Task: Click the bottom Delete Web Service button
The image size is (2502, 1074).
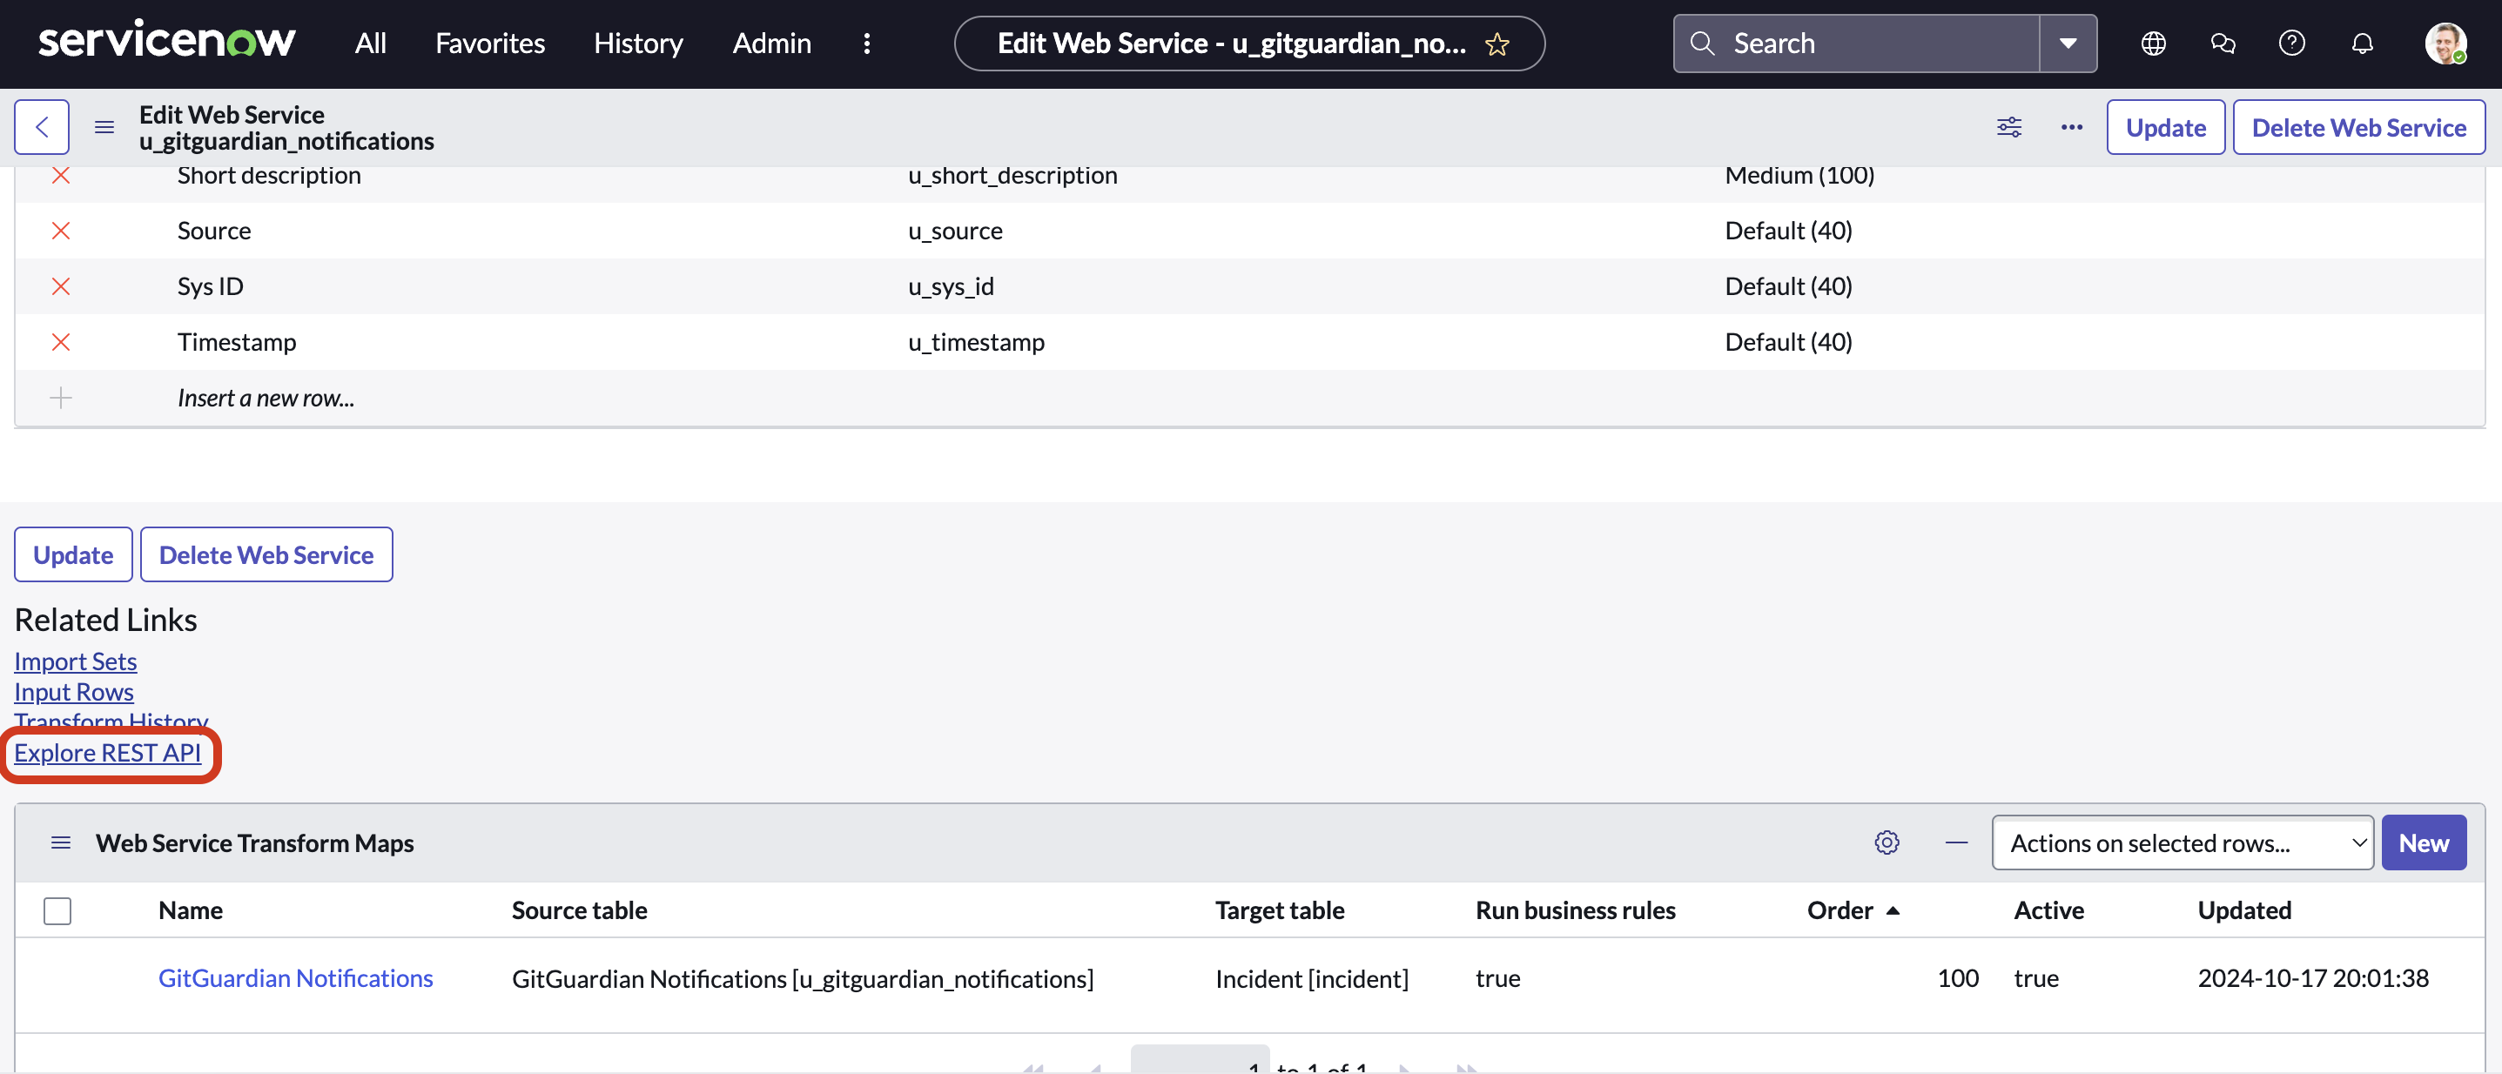Action: (266, 554)
